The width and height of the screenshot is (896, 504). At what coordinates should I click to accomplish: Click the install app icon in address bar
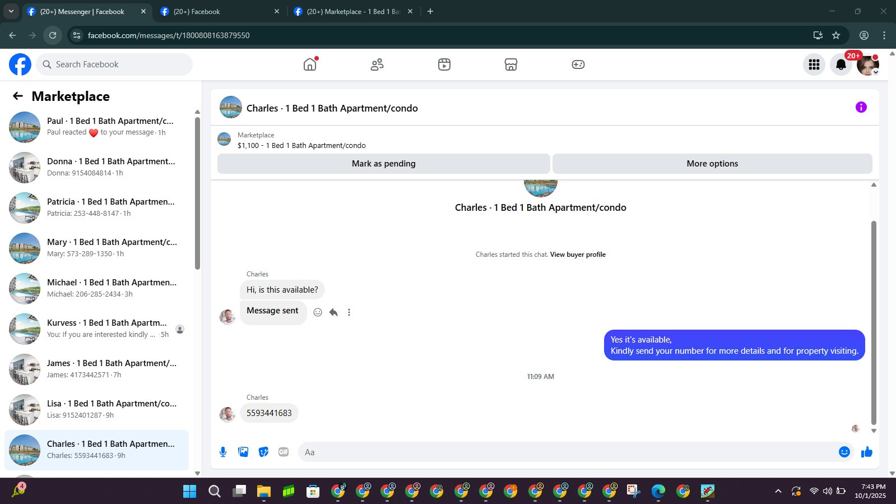click(x=818, y=35)
